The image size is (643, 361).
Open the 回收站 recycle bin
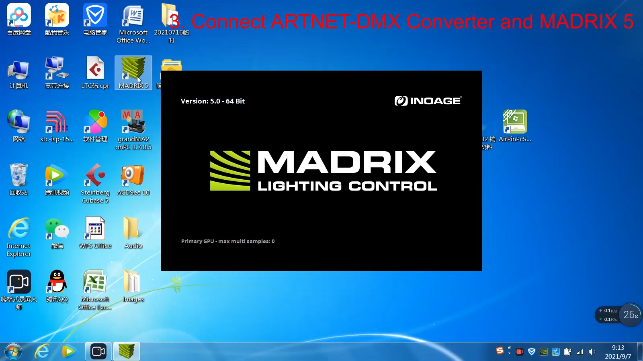19,180
